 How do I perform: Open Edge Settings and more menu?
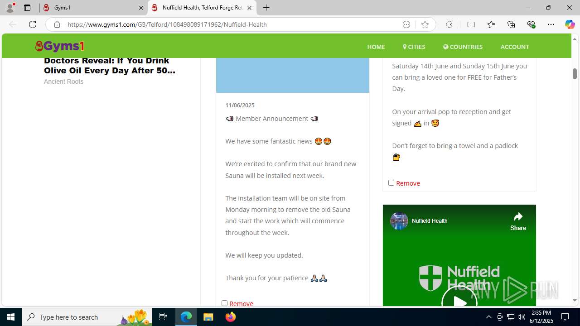551,24
